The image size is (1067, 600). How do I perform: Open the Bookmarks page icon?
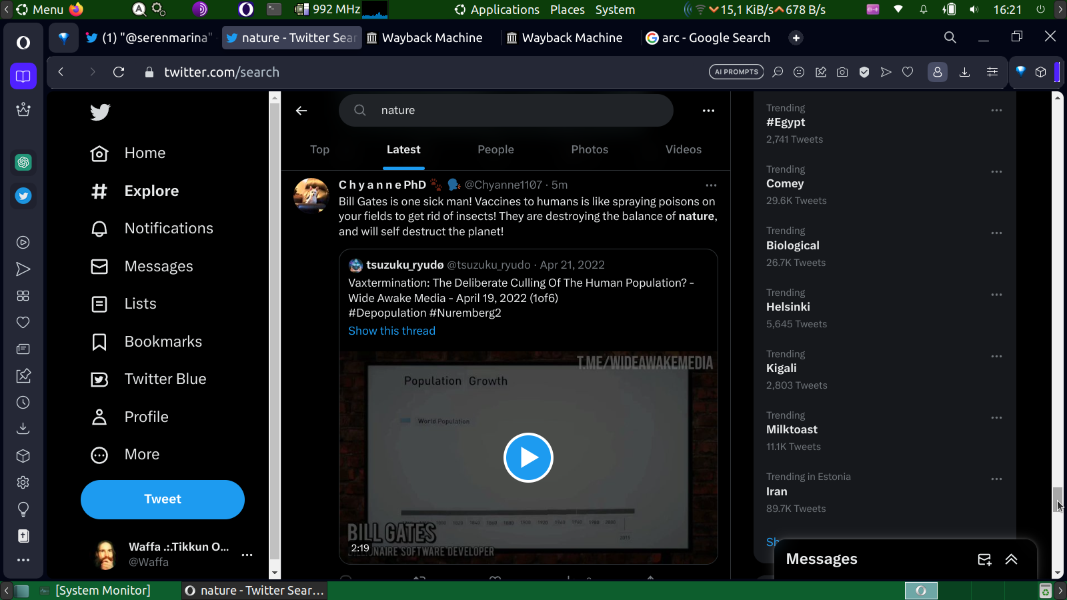pos(99,342)
